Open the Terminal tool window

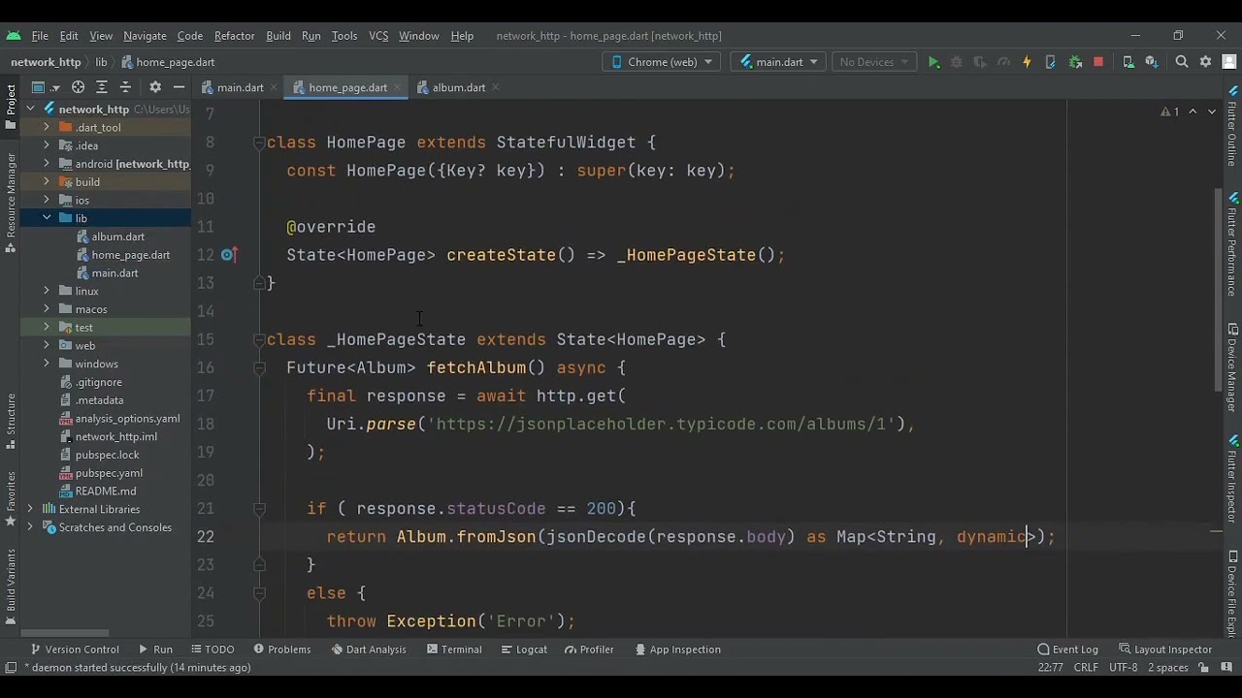click(452, 650)
